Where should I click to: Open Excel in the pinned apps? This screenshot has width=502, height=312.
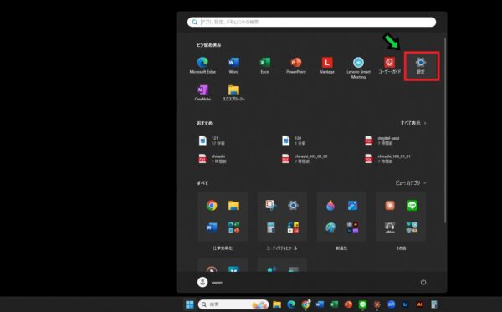264,65
